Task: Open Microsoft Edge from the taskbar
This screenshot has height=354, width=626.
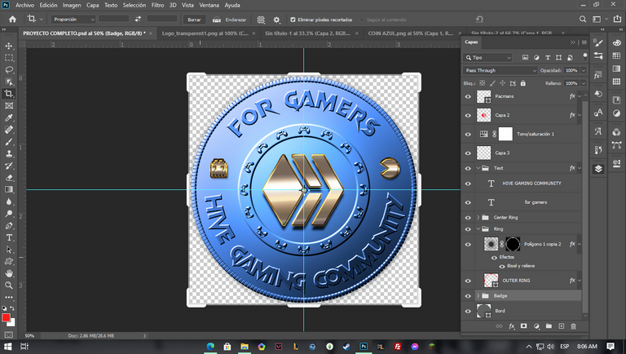Action: pyautogui.click(x=210, y=347)
